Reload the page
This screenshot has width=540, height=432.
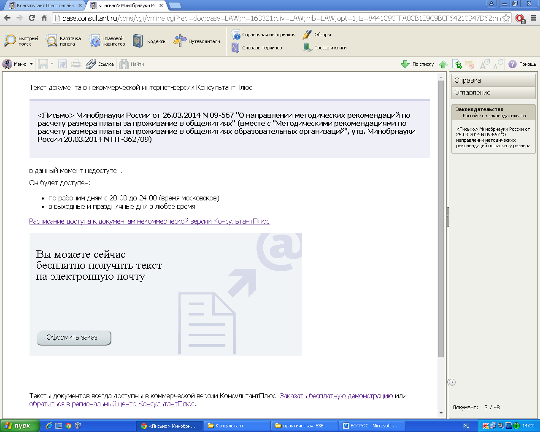[32, 18]
